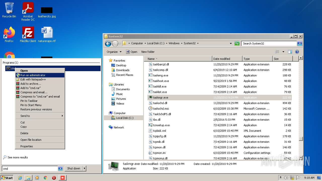The width and height of the screenshot is (322, 181).
Task: Open naturerape.rtf document icon
Action: [x=47, y=34]
